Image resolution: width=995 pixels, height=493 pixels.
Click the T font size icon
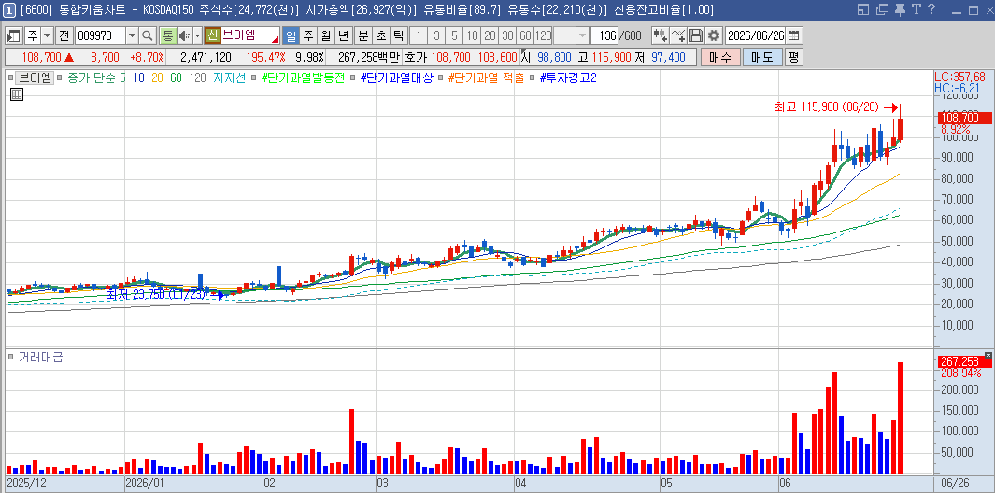point(916,9)
